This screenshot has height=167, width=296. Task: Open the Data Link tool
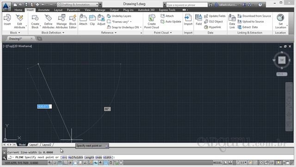tap(232, 21)
